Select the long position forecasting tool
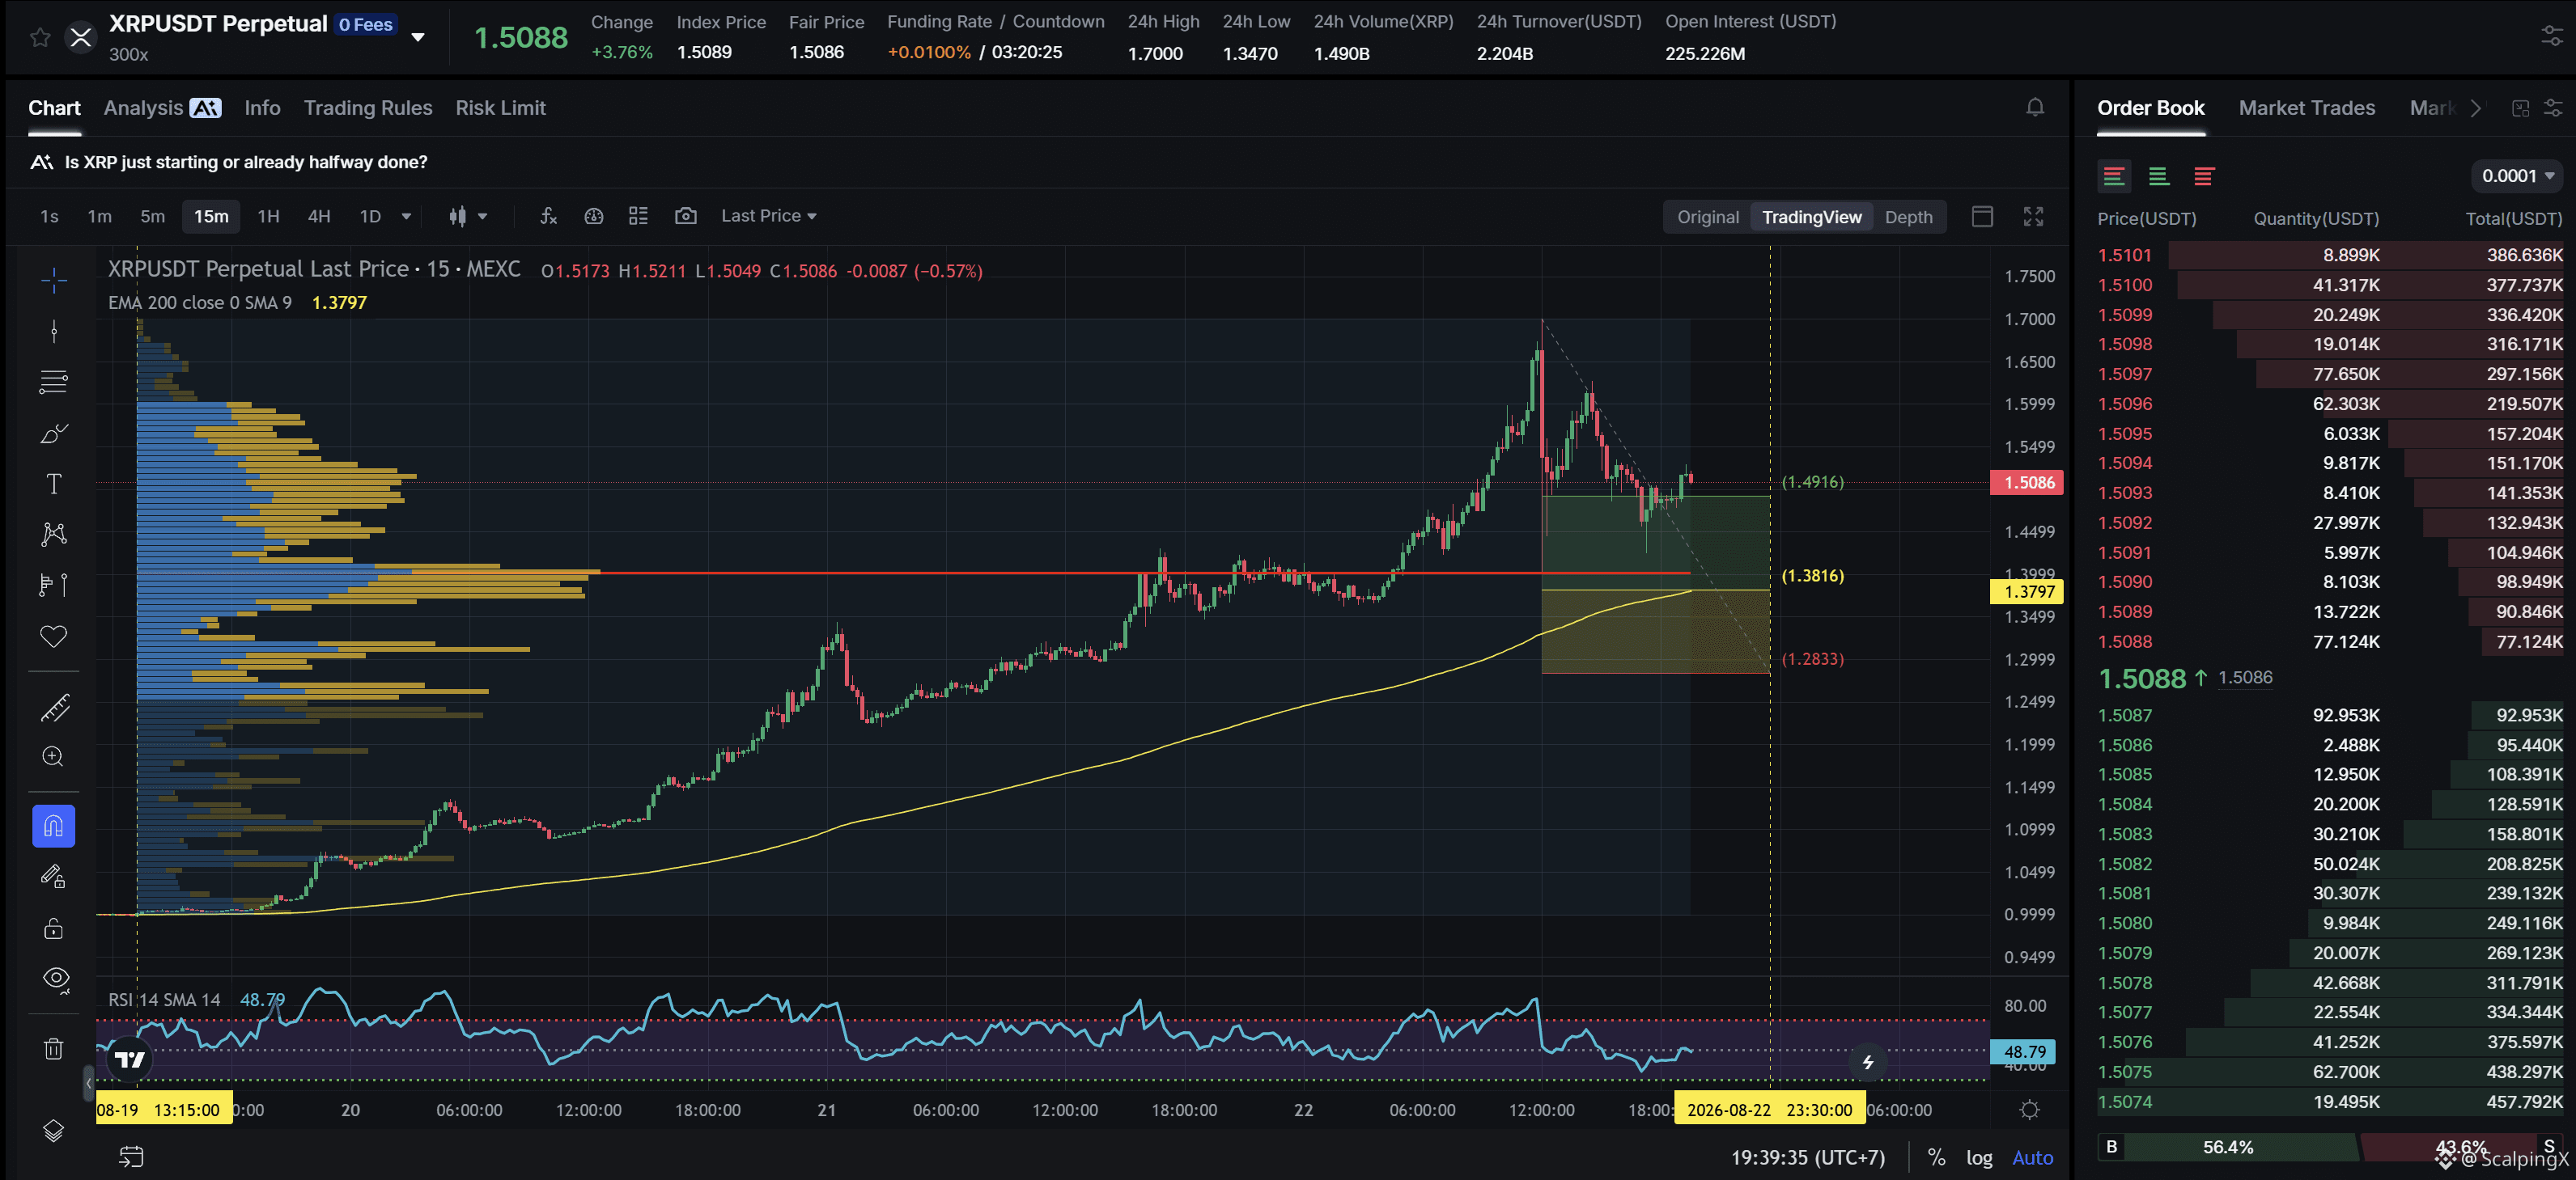 tap(54, 585)
